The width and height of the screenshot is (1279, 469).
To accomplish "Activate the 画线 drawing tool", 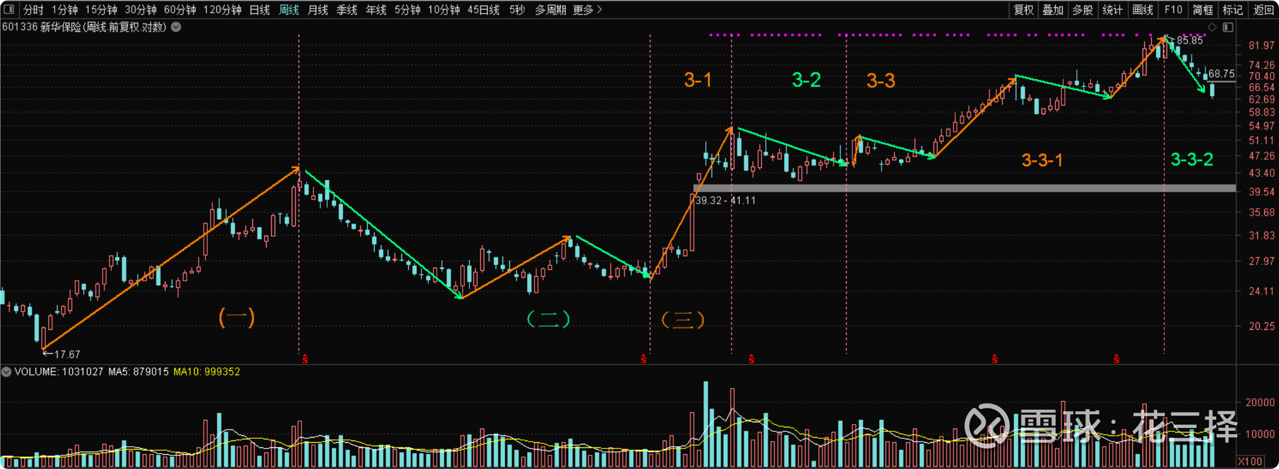I will pos(1143,10).
